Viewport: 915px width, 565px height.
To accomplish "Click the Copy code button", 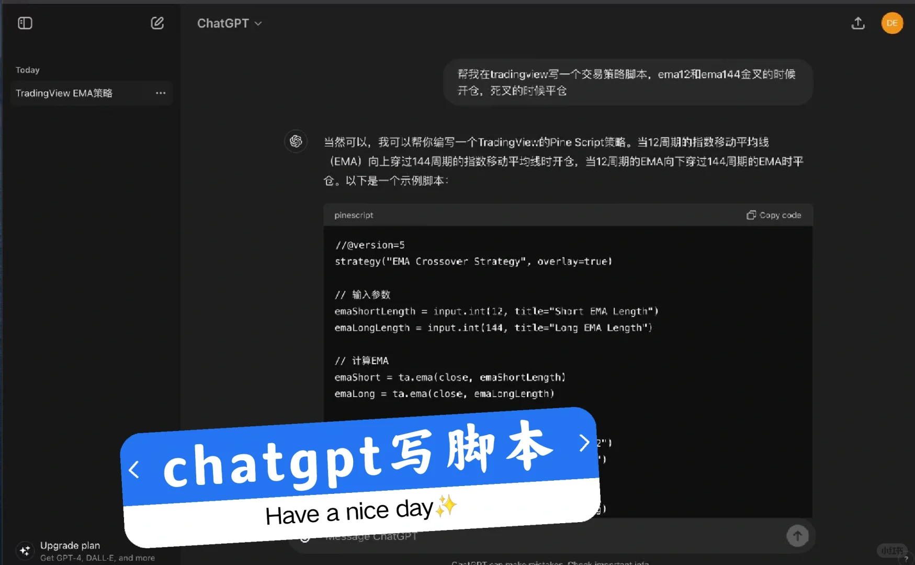I will click(x=774, y=215).
